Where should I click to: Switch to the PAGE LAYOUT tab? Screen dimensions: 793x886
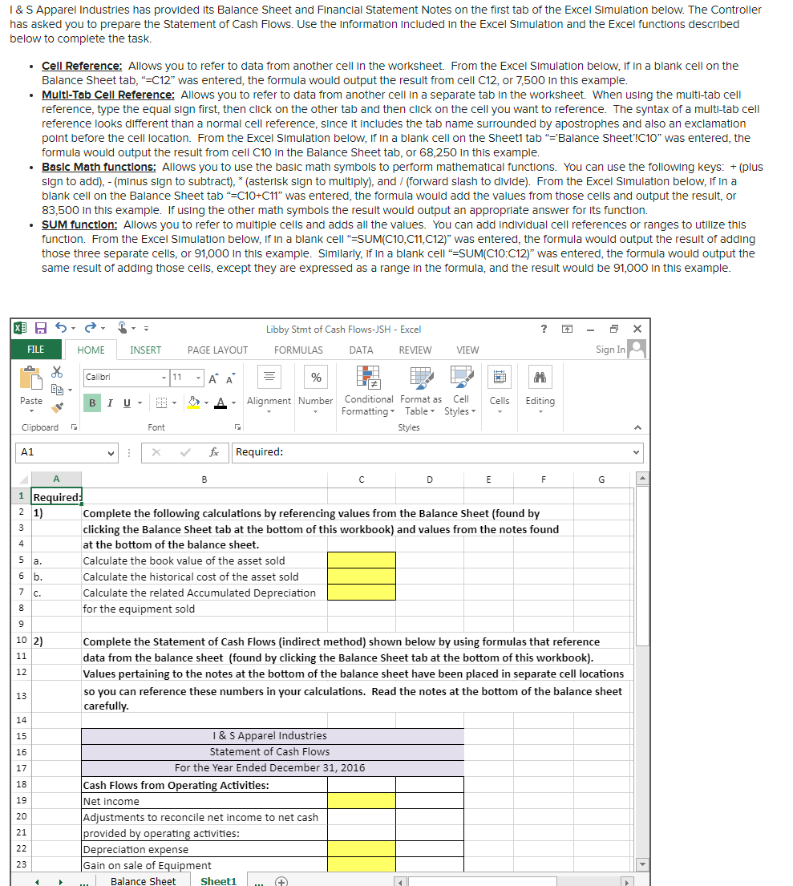[x=217, y=350]
